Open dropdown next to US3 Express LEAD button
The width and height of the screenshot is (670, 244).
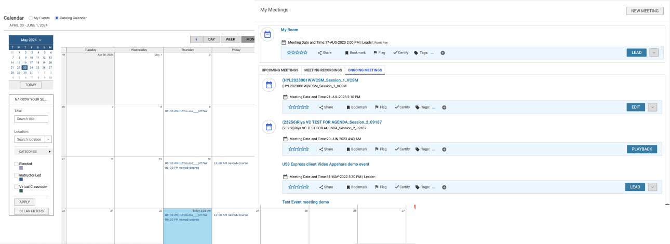click(654, 187)
